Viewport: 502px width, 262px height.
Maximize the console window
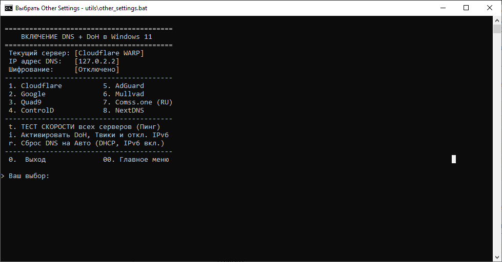pos(466,8)
